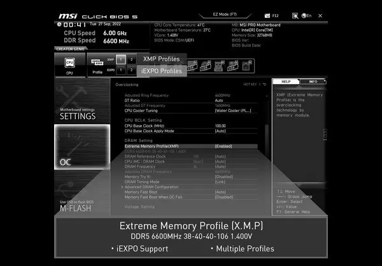
Task: Click the Overclocking page title
Action: tap(127, 85)
